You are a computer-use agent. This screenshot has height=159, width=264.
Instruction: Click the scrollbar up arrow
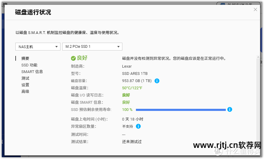pyautogui.click(x=258, y=57)
